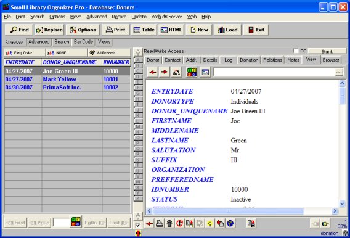Click the trash can delete icon
This screenshot has height=238, width=350.
pos(169,223)
